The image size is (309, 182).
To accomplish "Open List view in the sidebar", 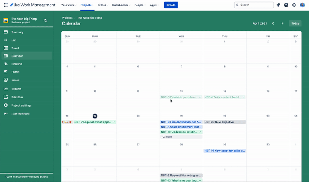I will (14, 40).
